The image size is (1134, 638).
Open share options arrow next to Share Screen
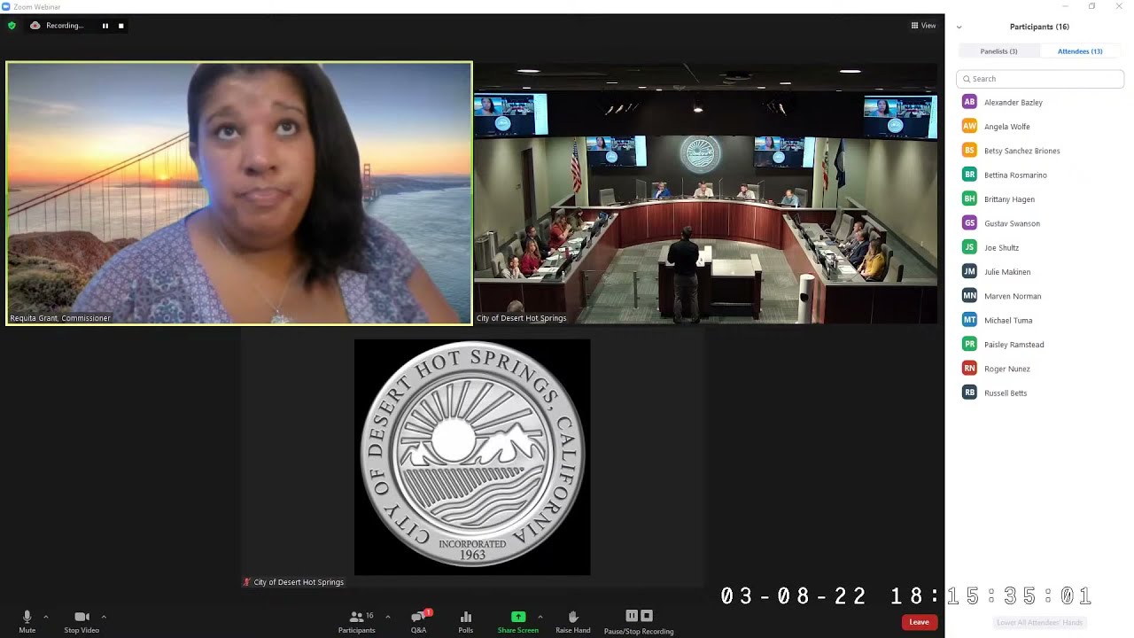(540, 617)
